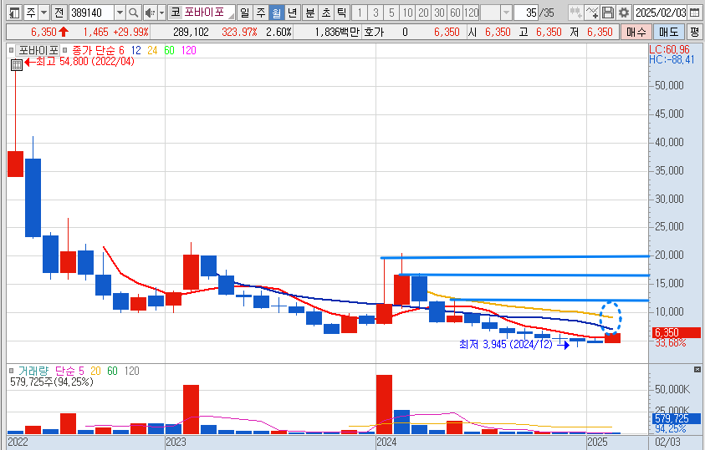The width and height of the screenshot is (705, 450).
Task: Click the 단순 5 volume average label
Action: (x=69, y=371)
